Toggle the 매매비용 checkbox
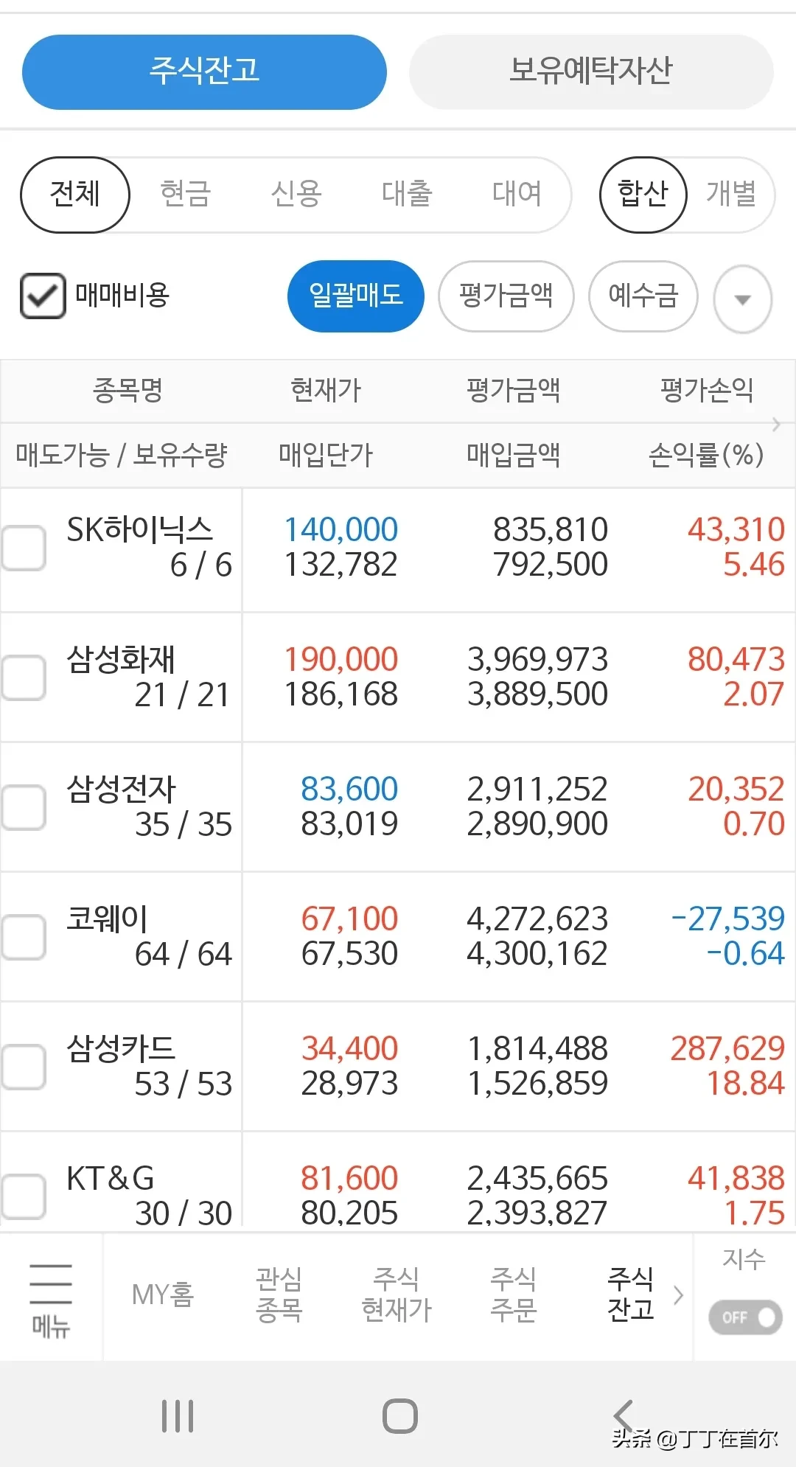 tap(43, 296)
